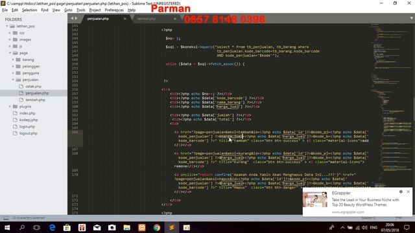Close the penjualan.php tab

coord(125,19)
